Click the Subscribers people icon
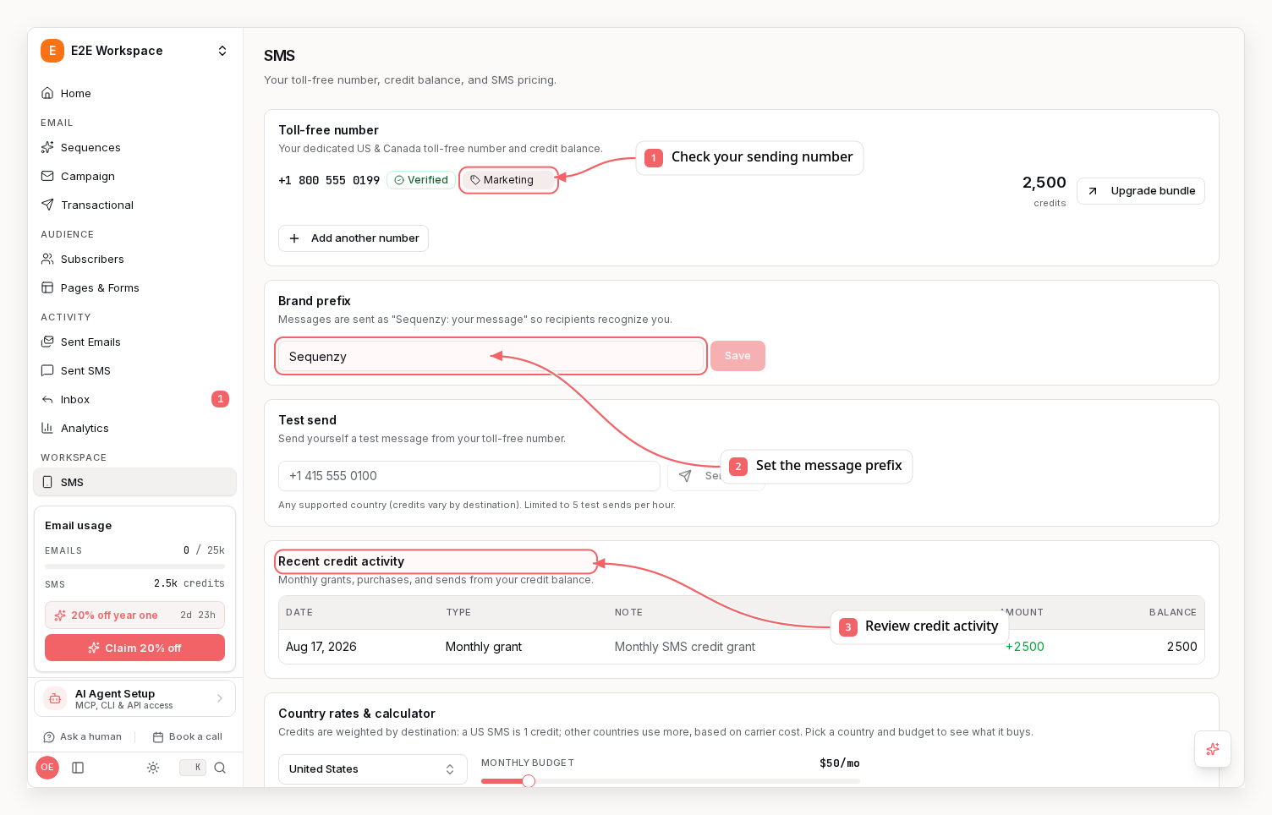This screenshot has width=1272, height=815. pos(47,259)
